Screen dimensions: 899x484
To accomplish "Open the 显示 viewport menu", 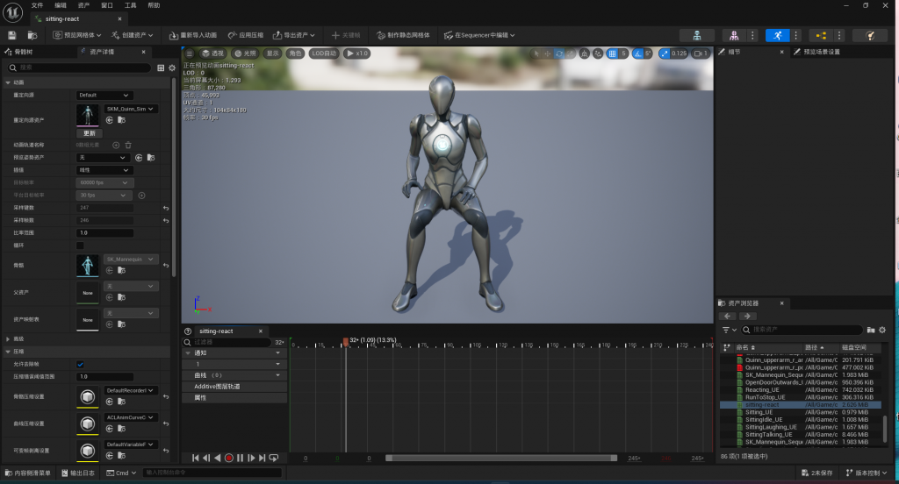I will (272, 53).
